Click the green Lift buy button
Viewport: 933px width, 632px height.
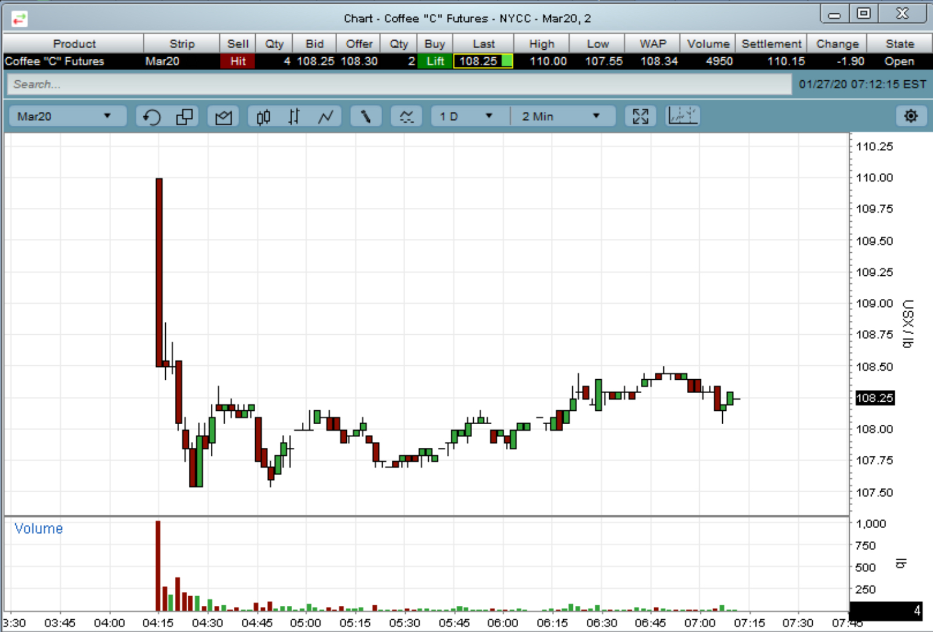click(435, 61)
